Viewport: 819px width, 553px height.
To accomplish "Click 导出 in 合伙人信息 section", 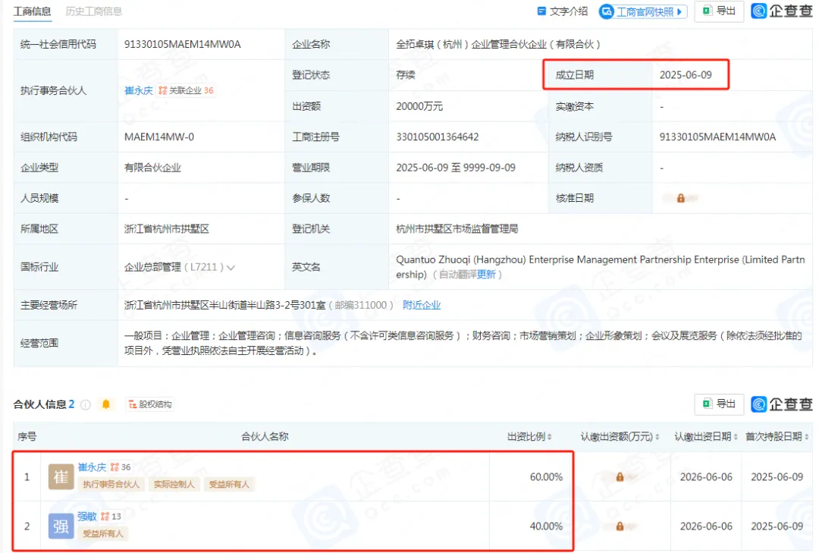I will coord(719,404).
